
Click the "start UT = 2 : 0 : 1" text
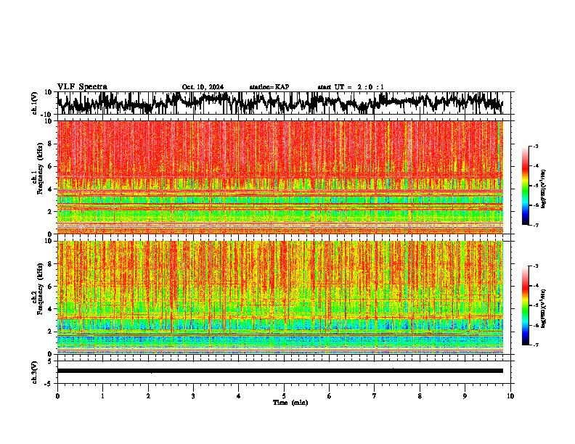point(351,87)
